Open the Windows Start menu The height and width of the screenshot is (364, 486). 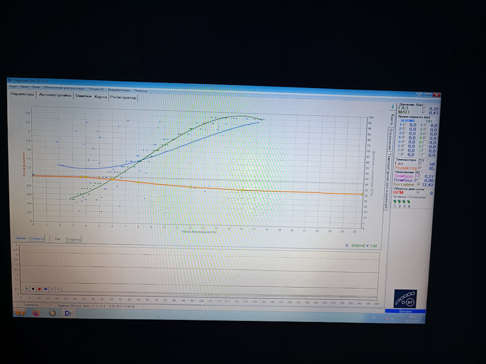(x=20, y=312)
